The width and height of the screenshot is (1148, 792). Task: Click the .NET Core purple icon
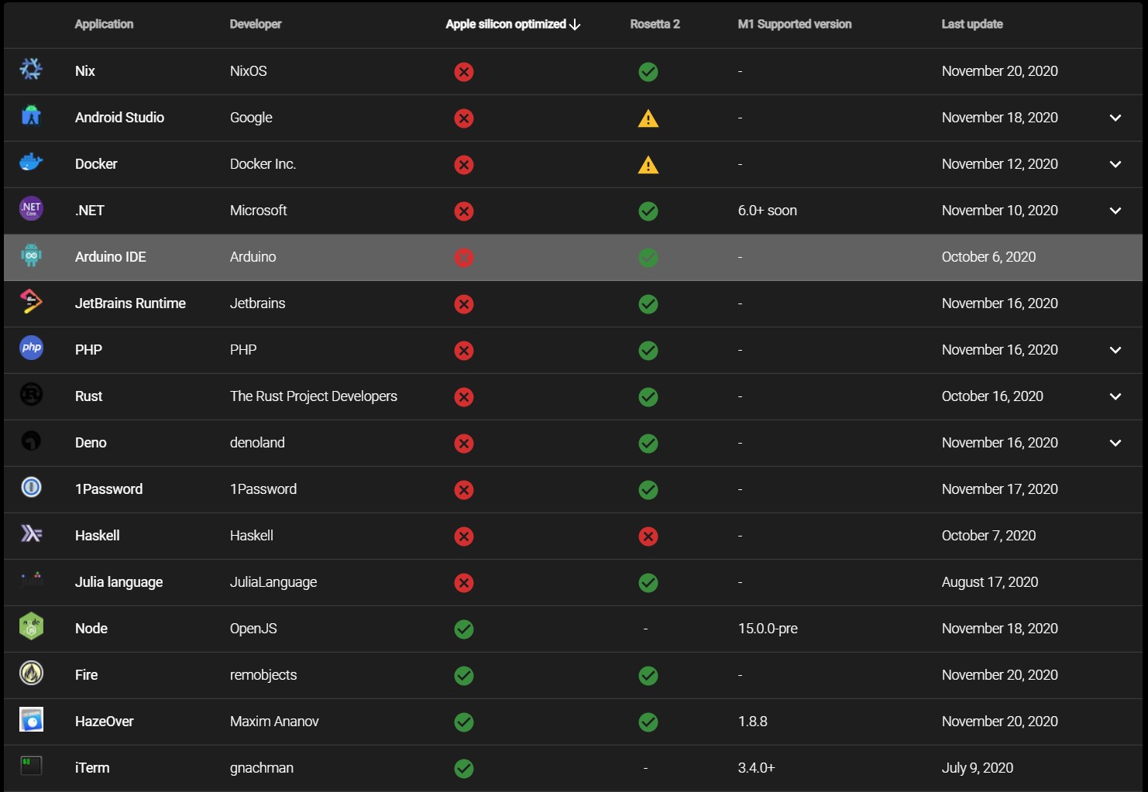point(31,209)
